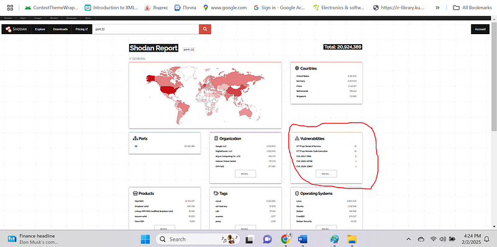The image size is (497, 247).
Task: Select Singapore in Countries list
Action: click(x=301, y=96)
